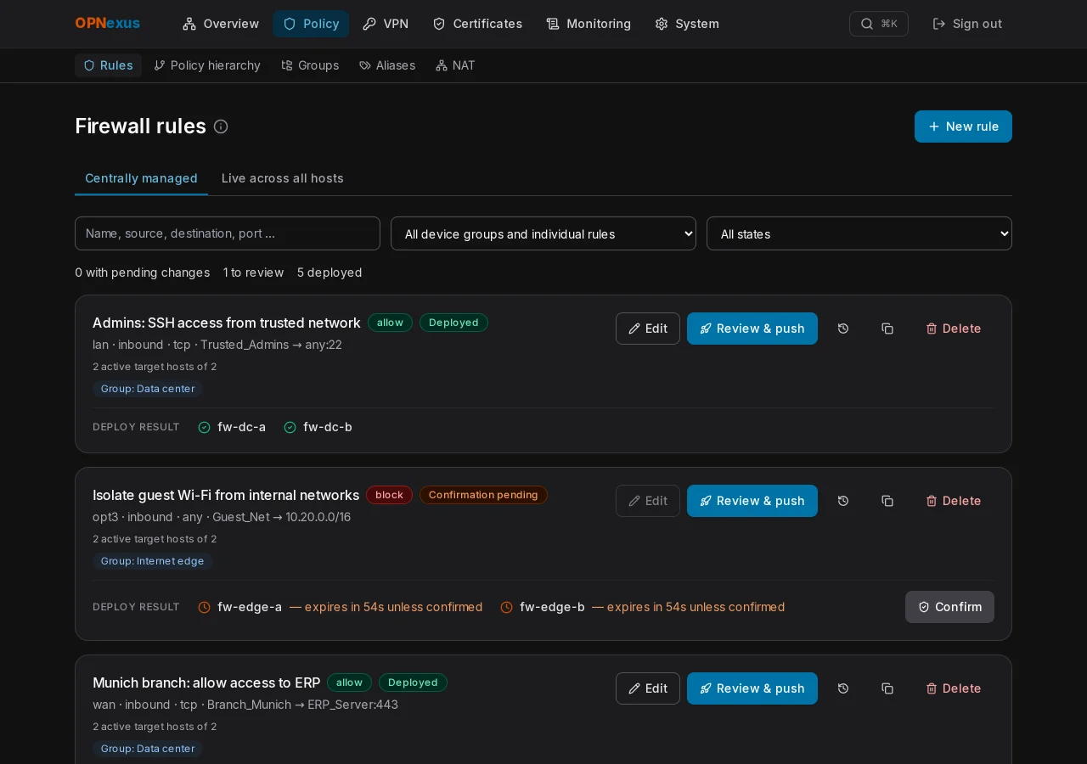Select the Centrally managed tab
Viewport: 1087px width, 764px height.
click(141, 178)
